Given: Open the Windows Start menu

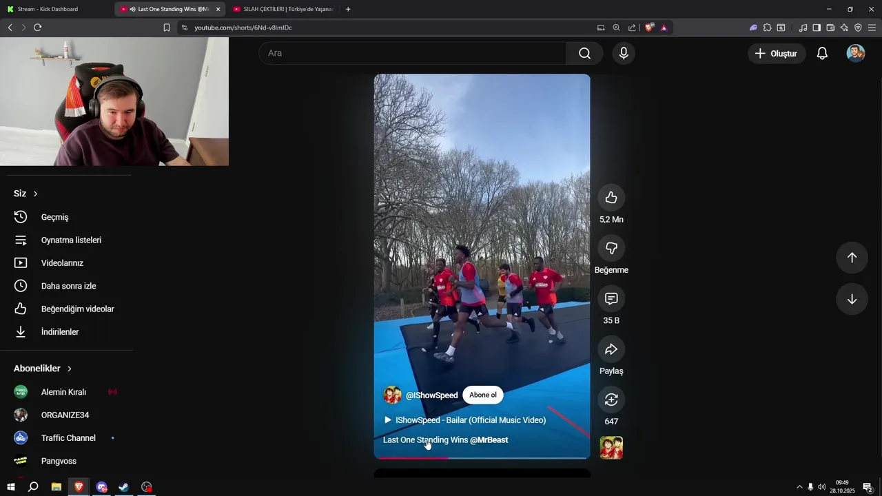Looking at the screenshot, I should (10, 487).
